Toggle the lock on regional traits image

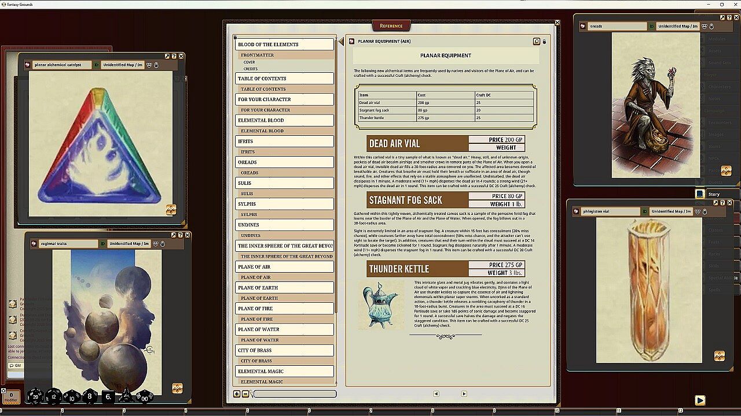pos(163,244)
